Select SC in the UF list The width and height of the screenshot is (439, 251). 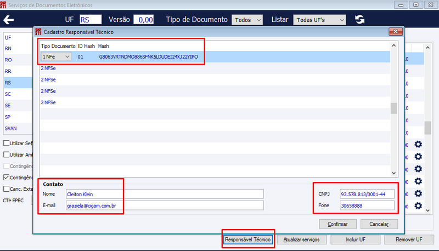(x=18, y=94)
